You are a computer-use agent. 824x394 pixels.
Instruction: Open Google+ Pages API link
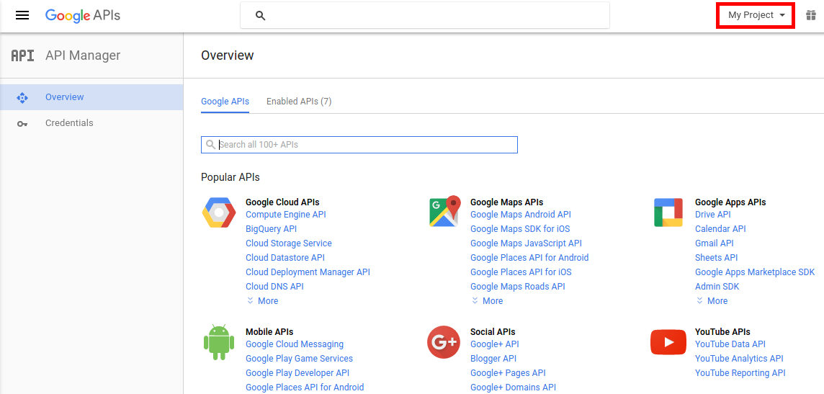pos(509,373)
